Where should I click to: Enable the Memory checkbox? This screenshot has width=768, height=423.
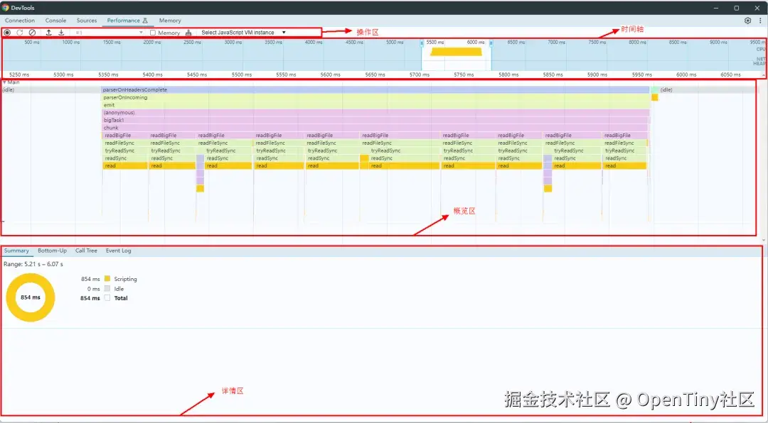[x=153, y=33]
